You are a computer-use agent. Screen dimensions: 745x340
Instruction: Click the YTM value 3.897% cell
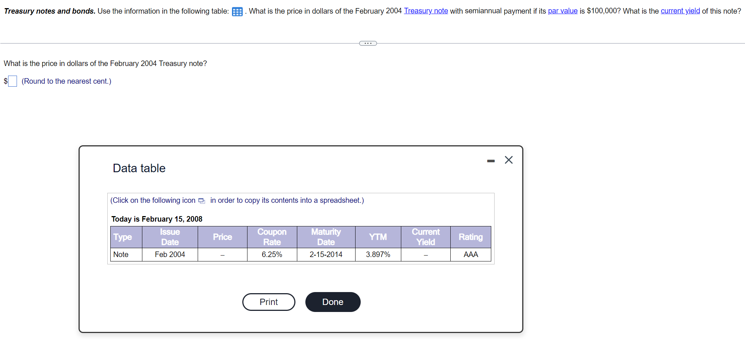pos(378,254)
